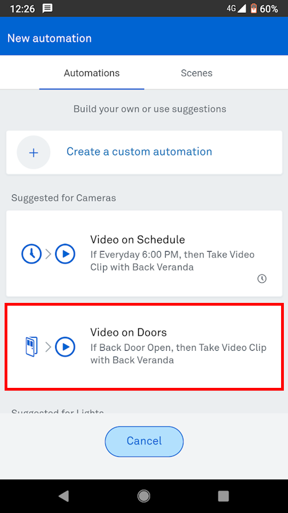Select the Automations tab
Image resolution: width=288 pixels, height=513 pixels.
tap(92, 73)
